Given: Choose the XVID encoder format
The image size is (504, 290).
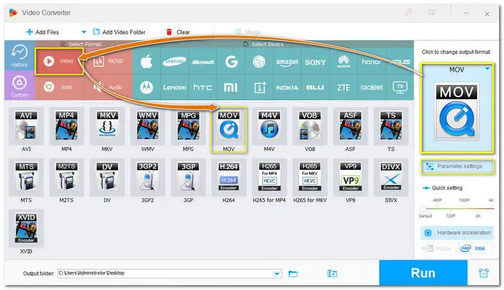Looking at the screenshot, I should (26, 228).
